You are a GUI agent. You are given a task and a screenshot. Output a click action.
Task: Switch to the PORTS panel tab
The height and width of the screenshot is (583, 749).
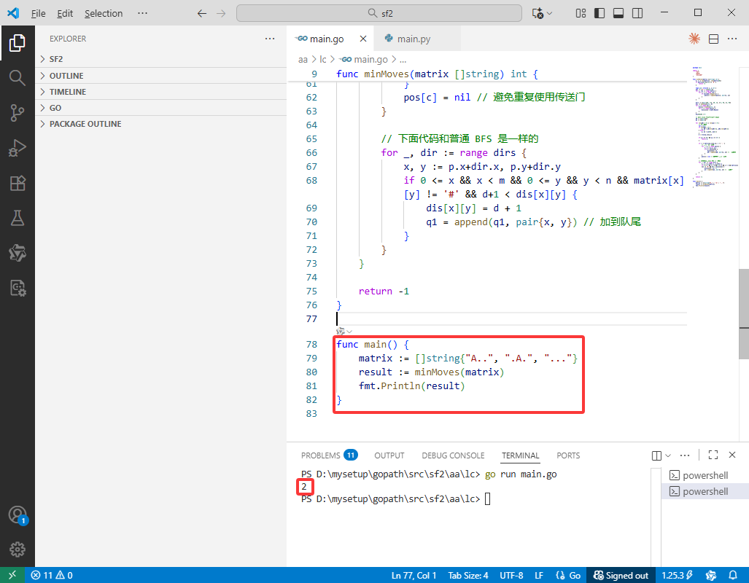click(568, 455)
